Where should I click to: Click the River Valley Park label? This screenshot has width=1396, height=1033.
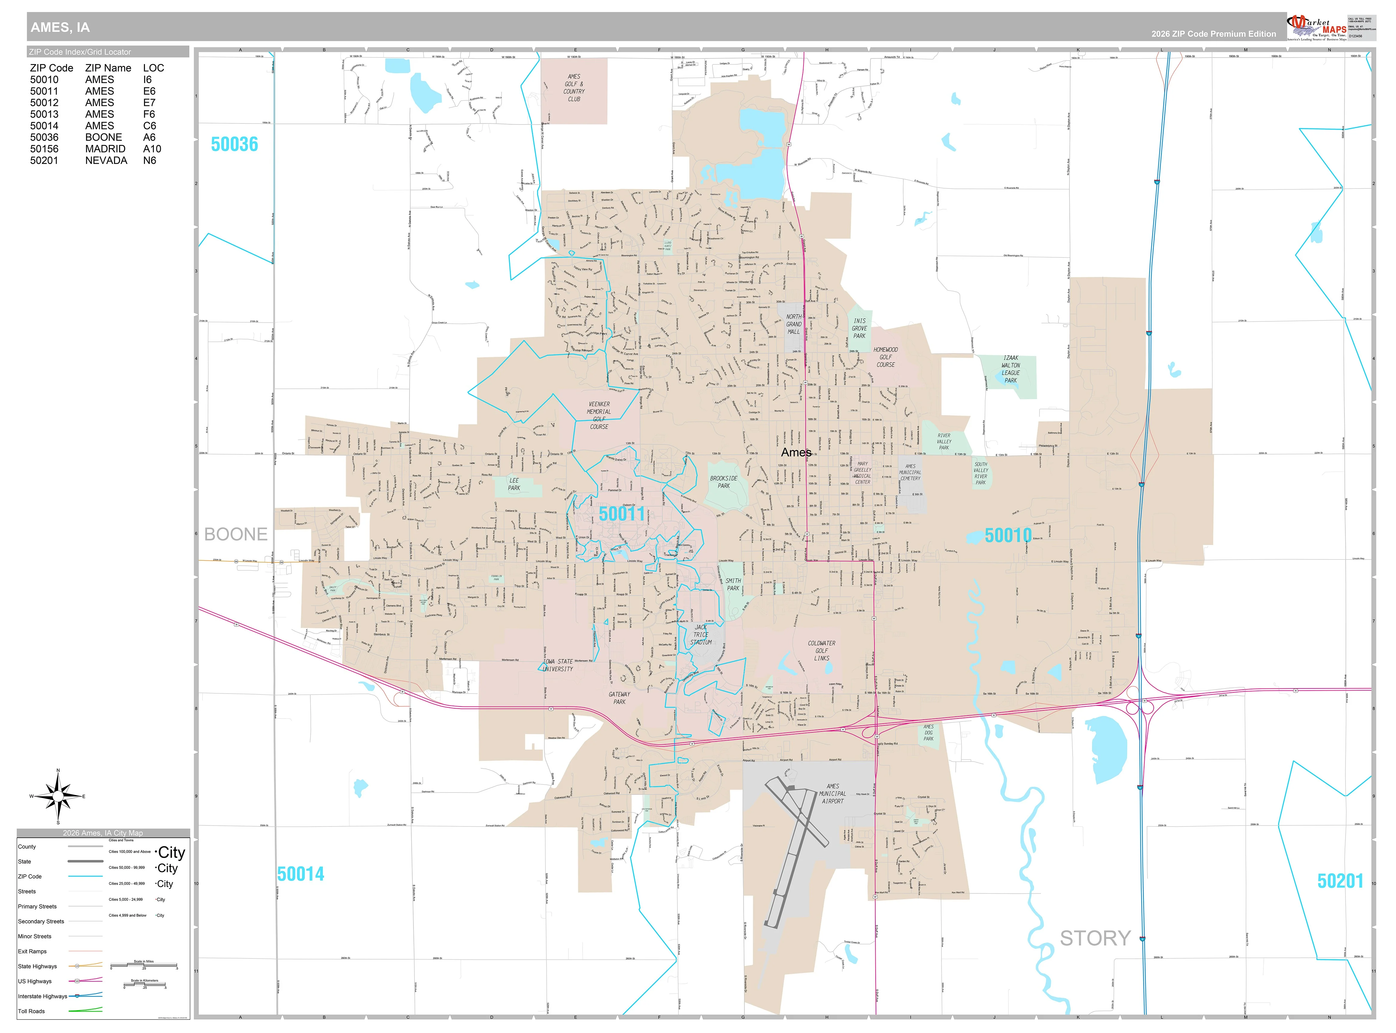(944, 441)
